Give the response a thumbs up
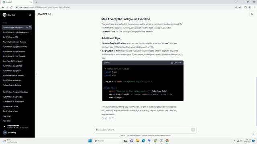Screen dimensions: 257x144 106,118
